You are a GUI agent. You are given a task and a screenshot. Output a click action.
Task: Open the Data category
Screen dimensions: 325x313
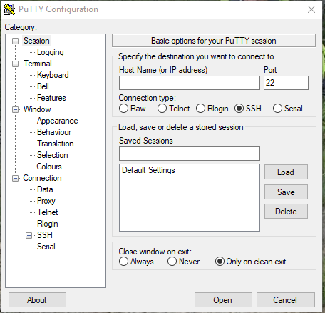coord(45,189)
